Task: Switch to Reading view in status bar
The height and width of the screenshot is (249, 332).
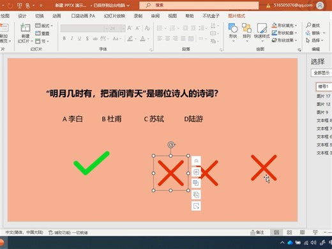Action: coord(302,232)
